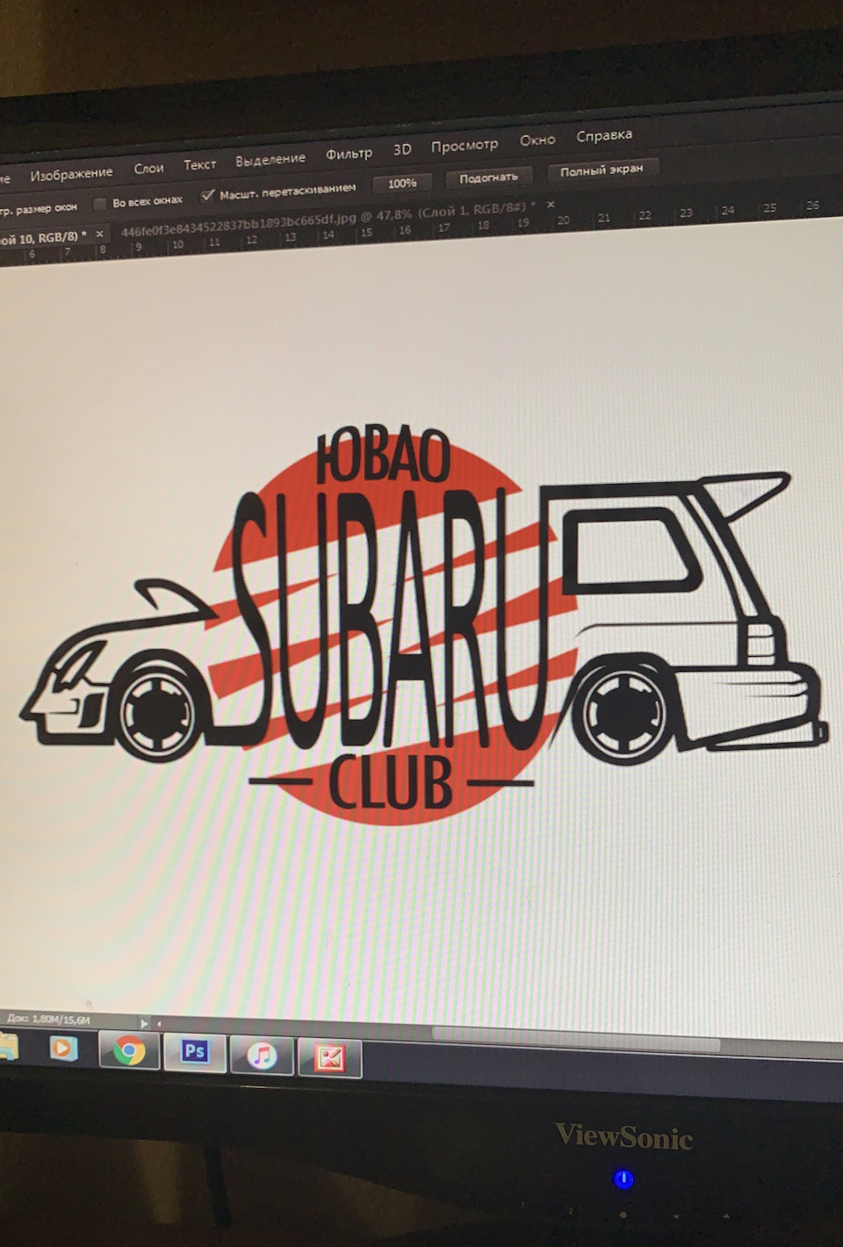Open the Текст menu

(x=199, y=164)
